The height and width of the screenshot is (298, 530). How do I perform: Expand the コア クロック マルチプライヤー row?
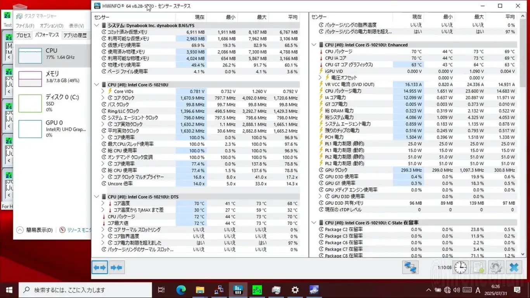(103, 177)
